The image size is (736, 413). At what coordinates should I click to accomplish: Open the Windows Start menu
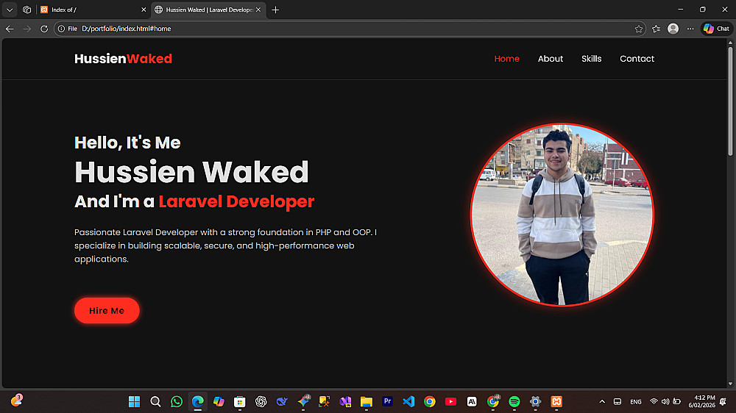tap(134, 401)
